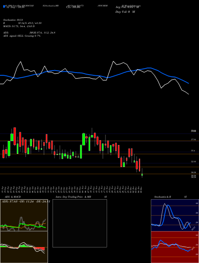The width and height of the screenshot is (199, 263).
Task: Click the "SI 14/3: 49.5 / 41.53" value
Action: [x=30, y=23]
